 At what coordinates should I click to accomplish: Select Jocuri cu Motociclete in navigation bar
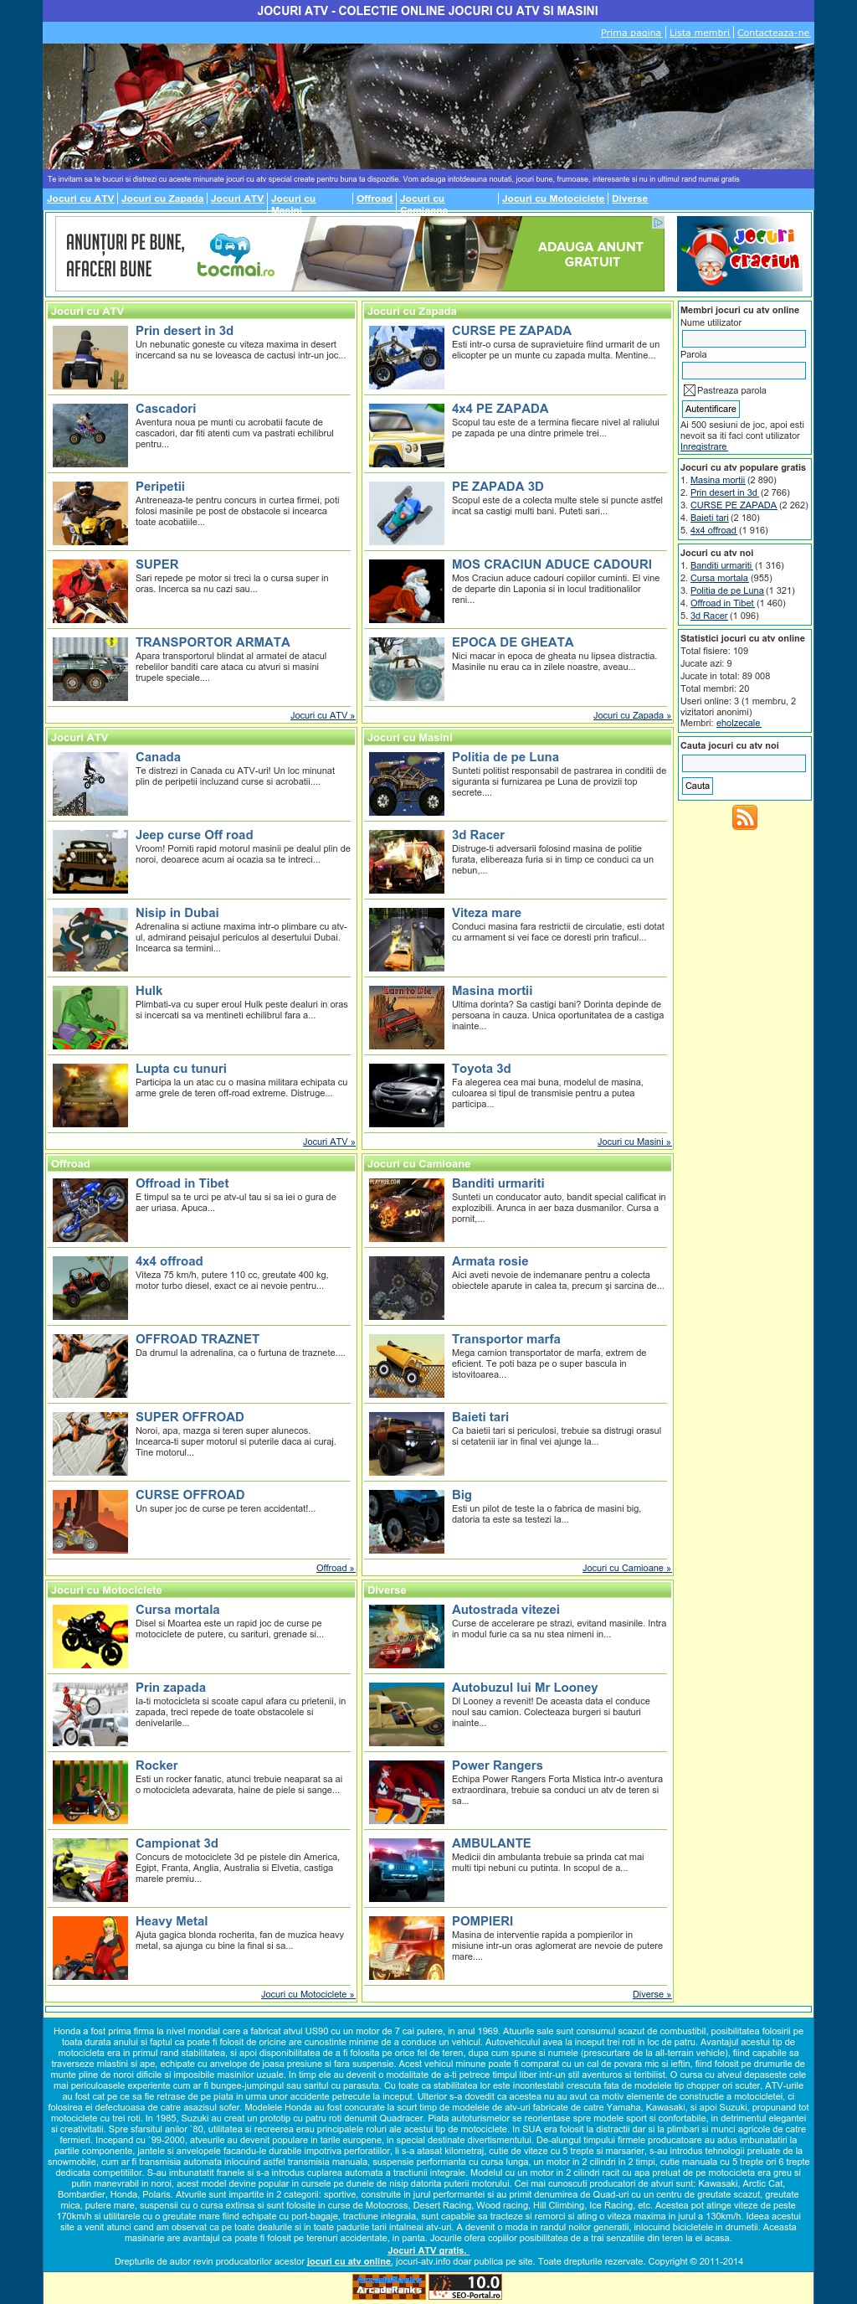(553, 198)
